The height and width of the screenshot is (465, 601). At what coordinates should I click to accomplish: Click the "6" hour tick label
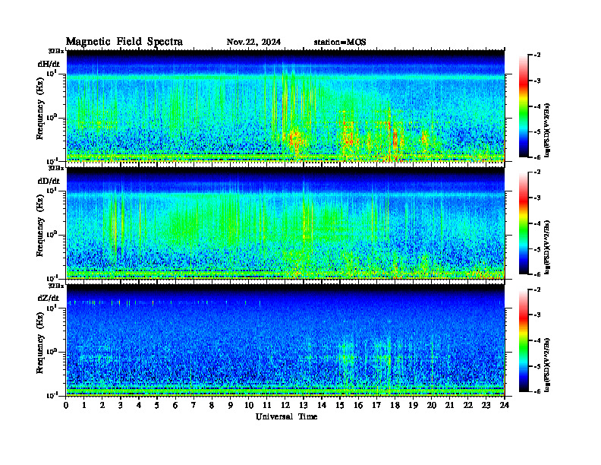point(175,405)
